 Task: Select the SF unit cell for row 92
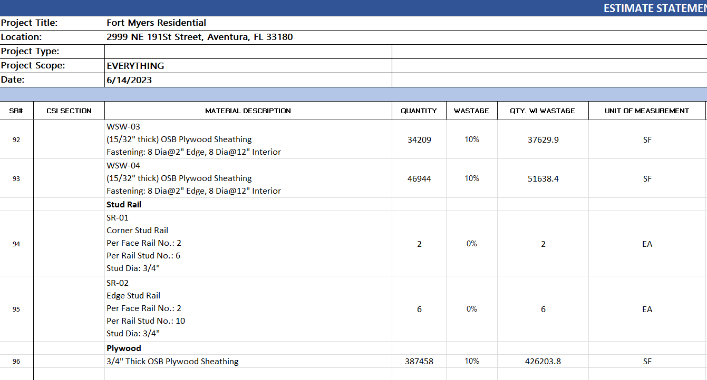647,139
